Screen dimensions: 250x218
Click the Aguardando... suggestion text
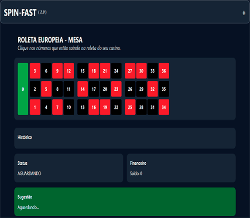(x=28, y=208)
